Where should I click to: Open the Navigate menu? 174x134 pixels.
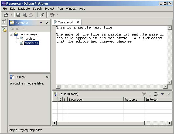pos(24,9)
